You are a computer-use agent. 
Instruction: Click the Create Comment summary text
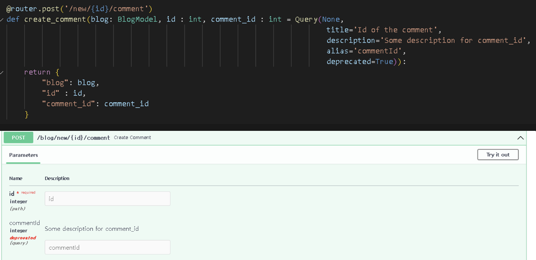pos(132,138)
